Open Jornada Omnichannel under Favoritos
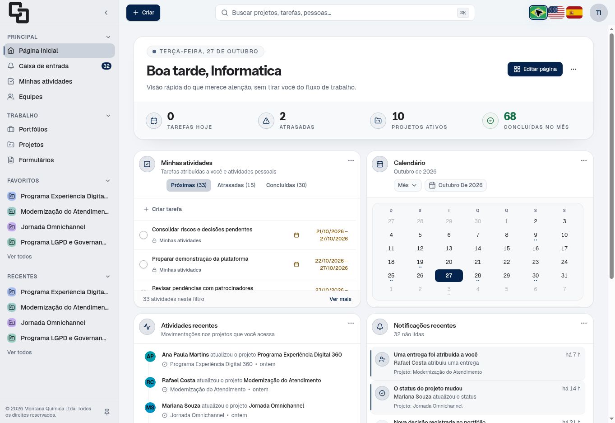 click(x=59, y=227)
